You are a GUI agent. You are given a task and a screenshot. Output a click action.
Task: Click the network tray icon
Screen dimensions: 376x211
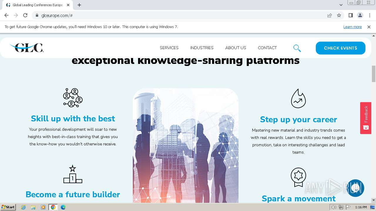pos(341,207)
